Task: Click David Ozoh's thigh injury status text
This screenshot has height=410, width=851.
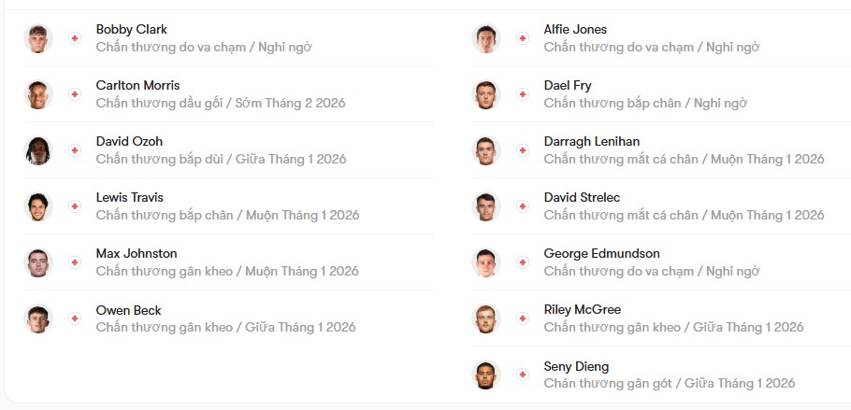Action: coord(221,160)
